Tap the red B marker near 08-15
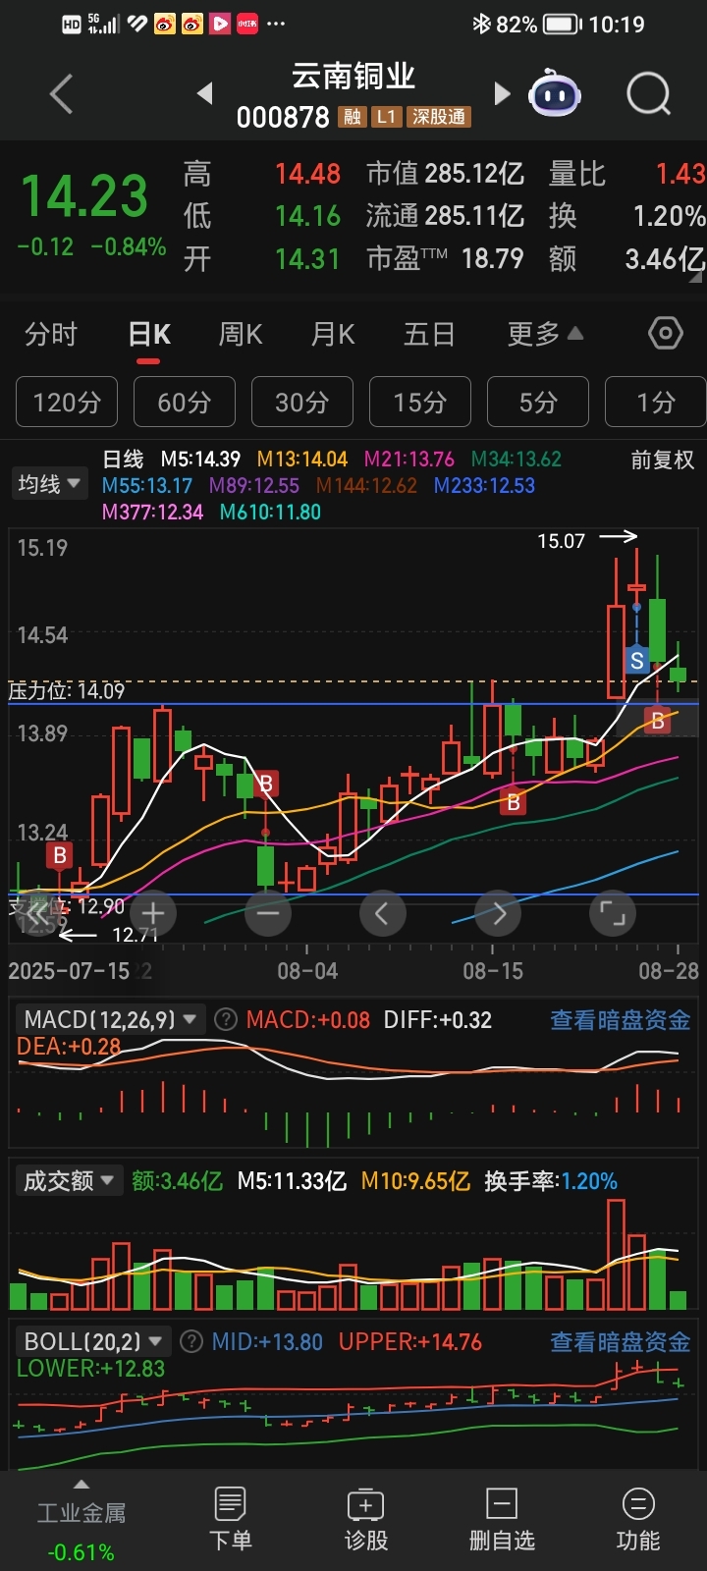This screenshot has height=1571, width=707. click(x=513, y=802)
